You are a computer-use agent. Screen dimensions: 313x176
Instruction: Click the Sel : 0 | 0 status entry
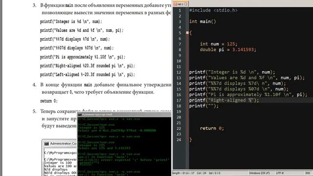214,173
